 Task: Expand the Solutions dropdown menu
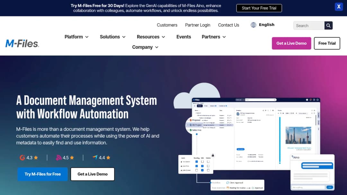[112, 37]
